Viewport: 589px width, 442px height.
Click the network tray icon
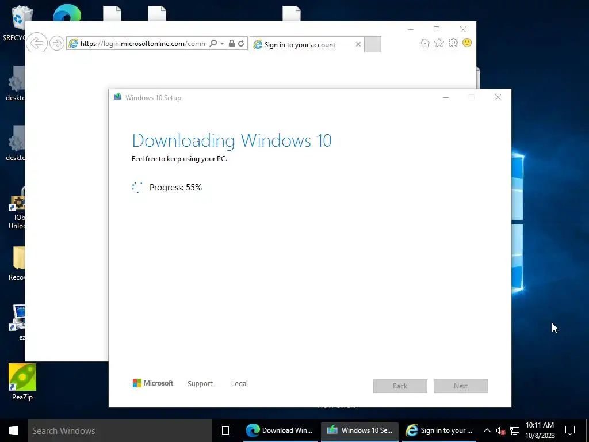click(x=515, y=430)
